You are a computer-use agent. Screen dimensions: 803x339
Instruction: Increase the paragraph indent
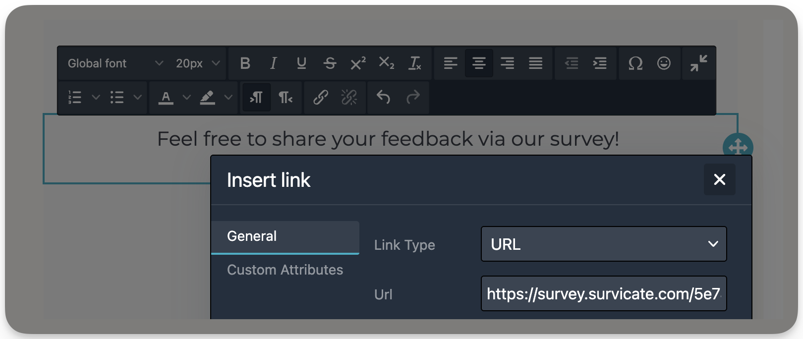(600, 63)
